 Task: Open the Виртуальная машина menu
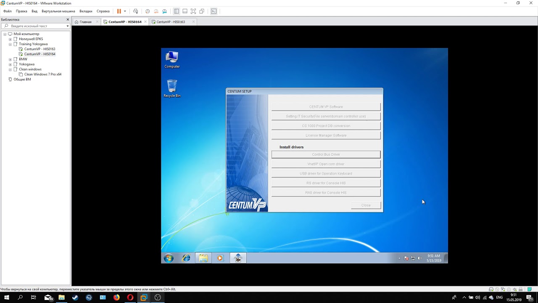coord(58,11)
